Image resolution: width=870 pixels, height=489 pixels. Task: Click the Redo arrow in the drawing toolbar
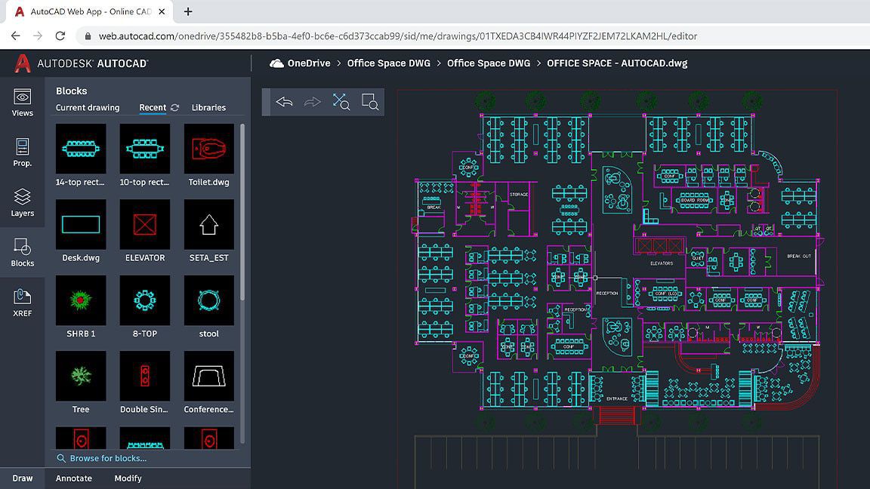313,100
